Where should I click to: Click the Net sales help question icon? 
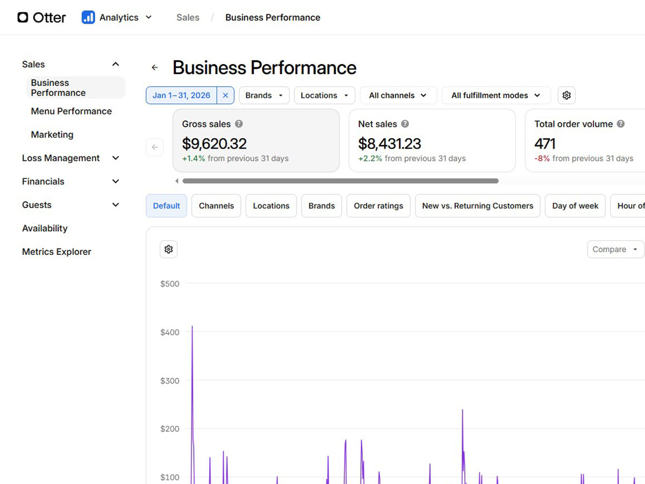click(x=405, y=124)
